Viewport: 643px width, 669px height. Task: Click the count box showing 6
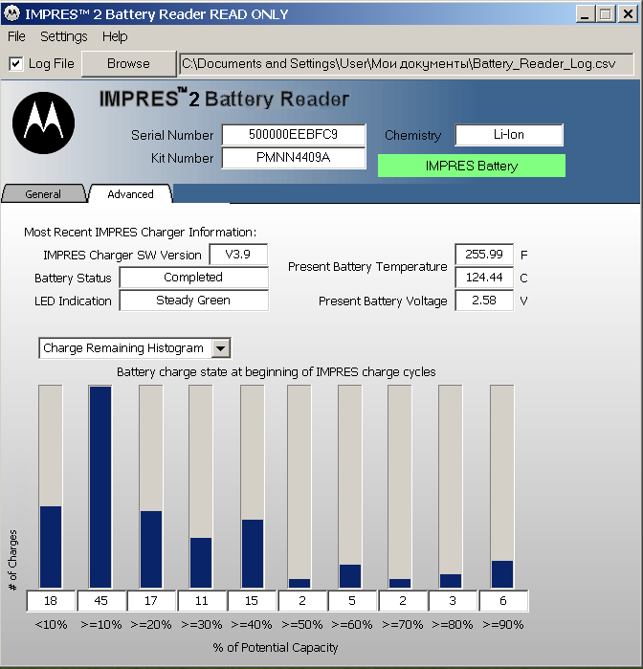[x=503, y=601]
